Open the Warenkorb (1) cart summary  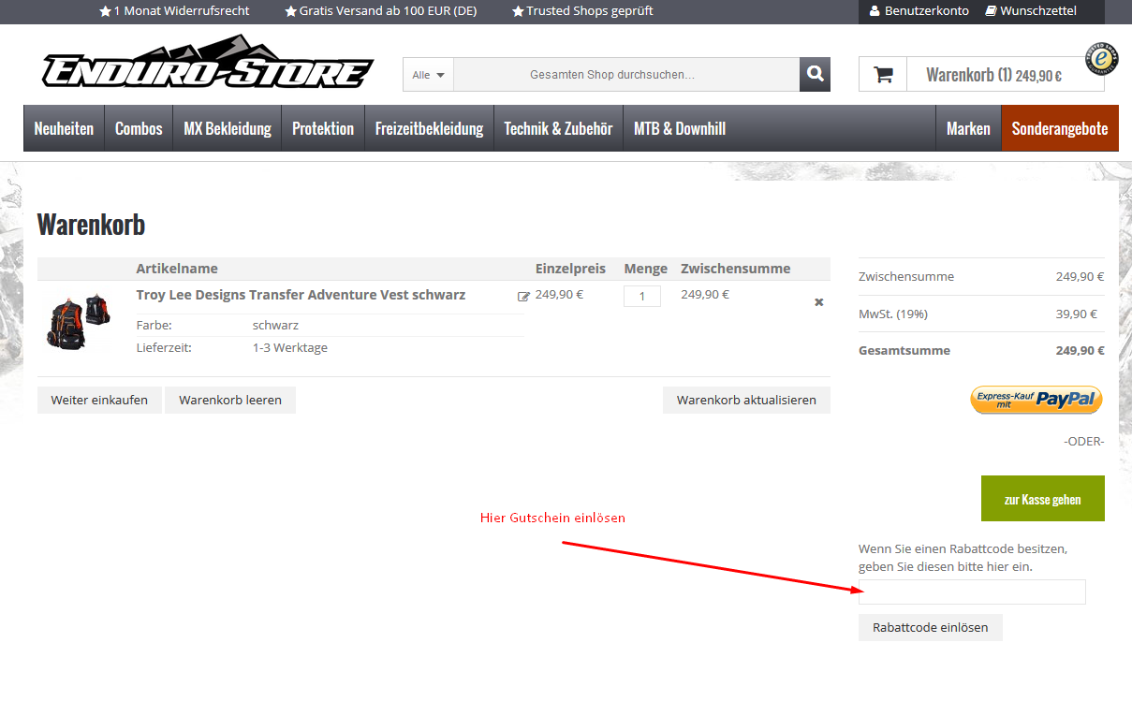[993, 75]
